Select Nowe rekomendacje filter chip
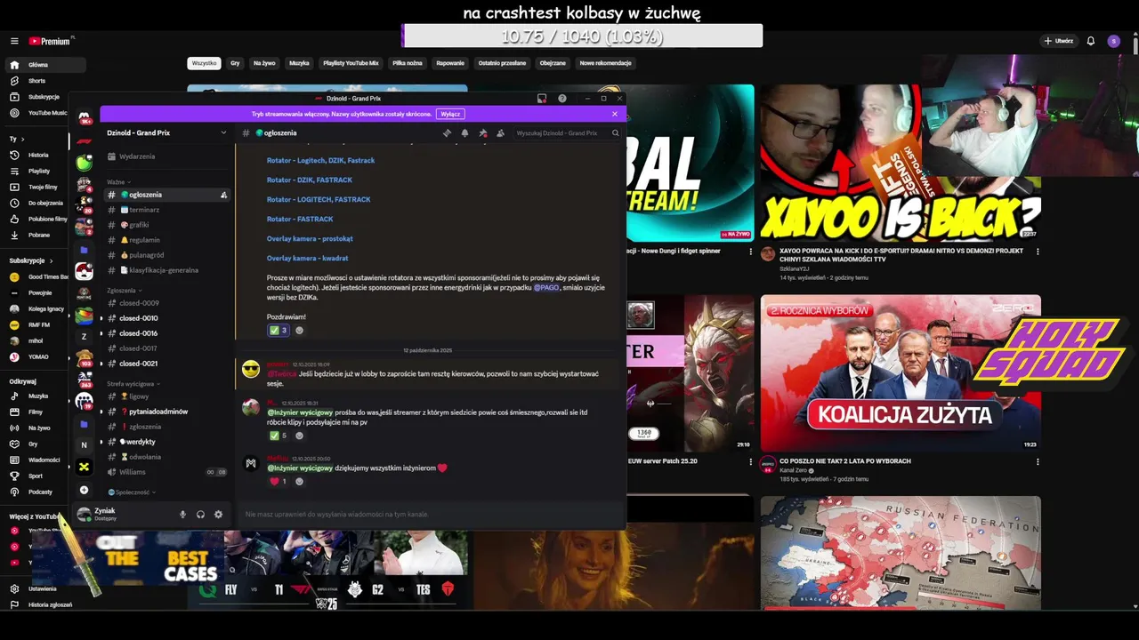The width and height of the screenshot is (1139, 640). [x=605, y=63]
